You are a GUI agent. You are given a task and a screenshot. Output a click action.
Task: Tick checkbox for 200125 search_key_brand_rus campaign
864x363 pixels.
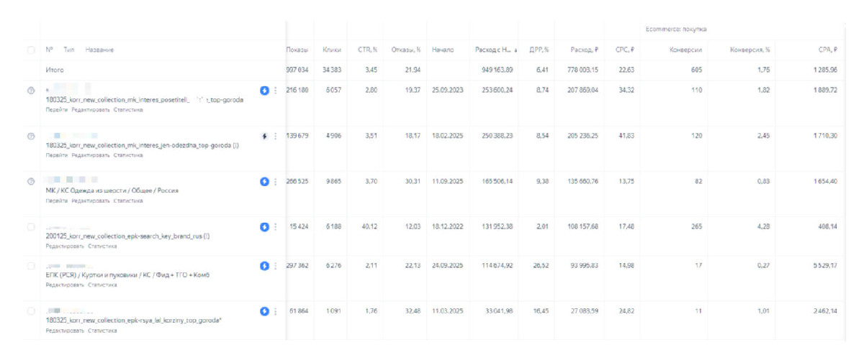point(30,226)
